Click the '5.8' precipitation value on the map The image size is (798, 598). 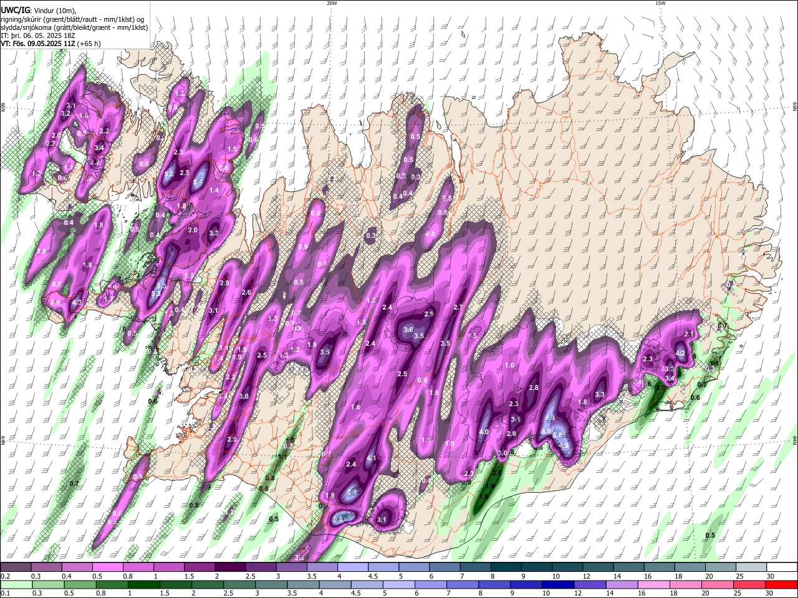pos(558,435)
